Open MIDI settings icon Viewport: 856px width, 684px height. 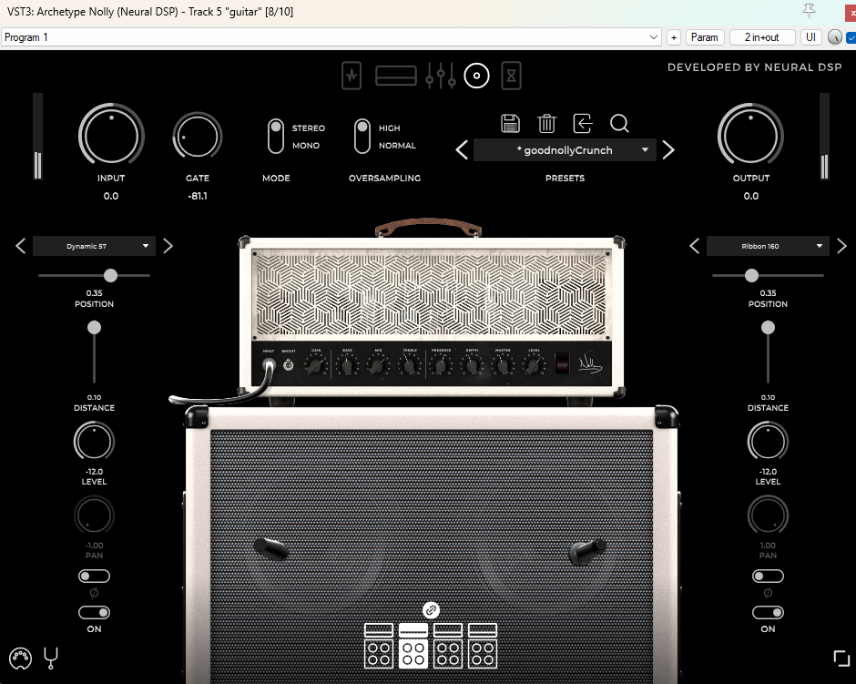click(20, 658)
